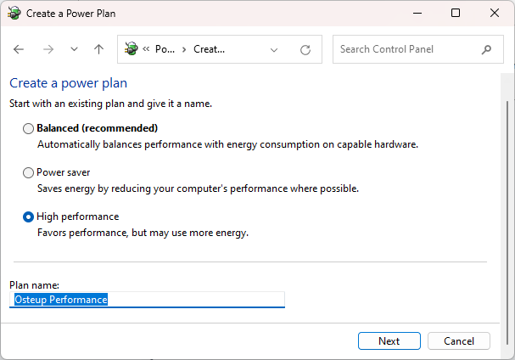Viewport: 515px width, 360px height.
Task: Go back using the back arrow
Action: [x=19, y=49]
